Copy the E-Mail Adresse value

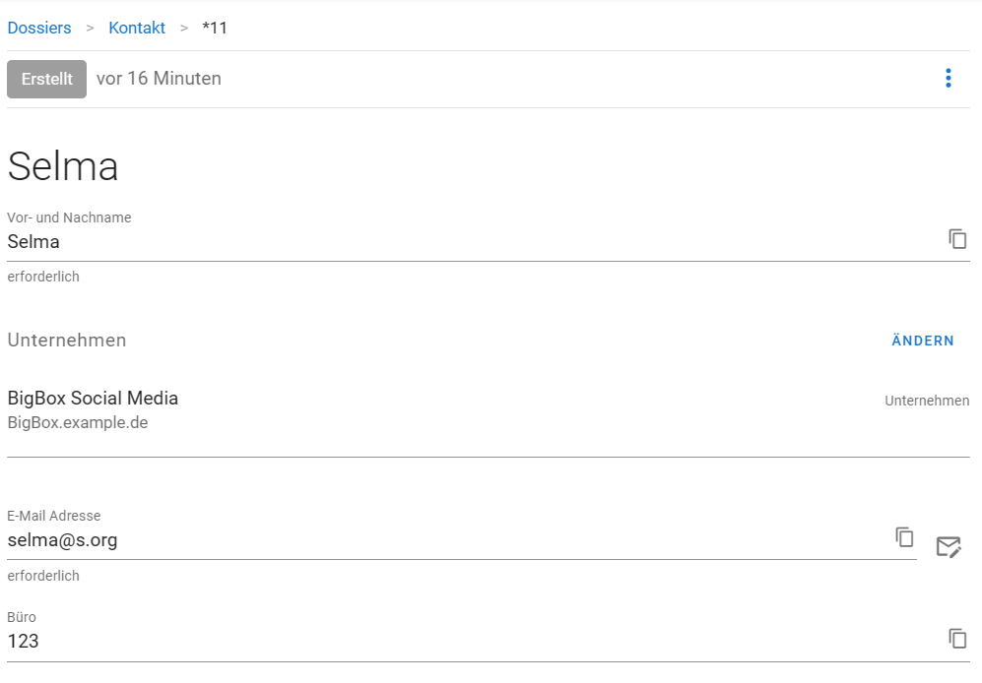[904, 537]
